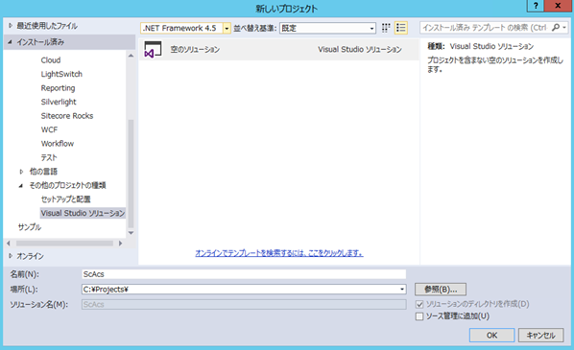
Task: Select LightSwitch template category
Action: click(x=61, y=74)
